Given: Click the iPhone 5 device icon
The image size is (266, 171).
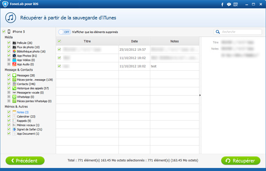Looking at the screenshot, I should point(9,31).
